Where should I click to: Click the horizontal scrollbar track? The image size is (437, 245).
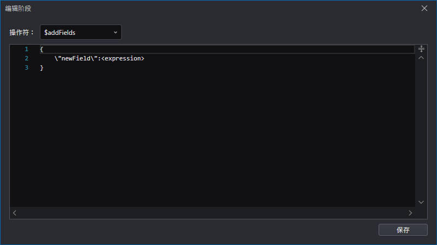tap(212, 213)
